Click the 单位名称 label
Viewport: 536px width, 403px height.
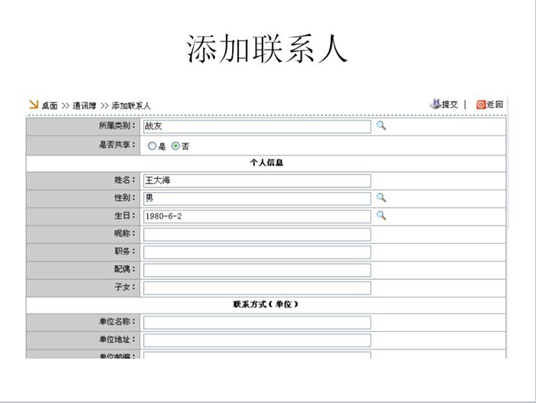point(117,321)
